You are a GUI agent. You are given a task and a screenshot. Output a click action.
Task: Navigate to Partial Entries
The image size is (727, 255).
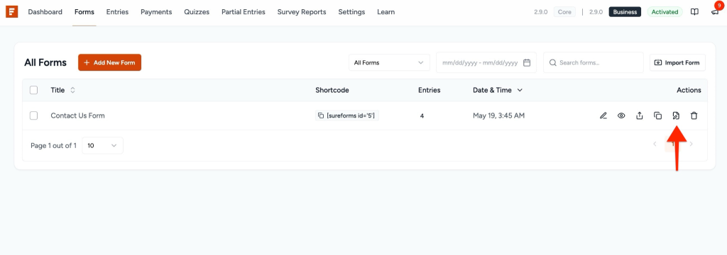pos(244,12)
